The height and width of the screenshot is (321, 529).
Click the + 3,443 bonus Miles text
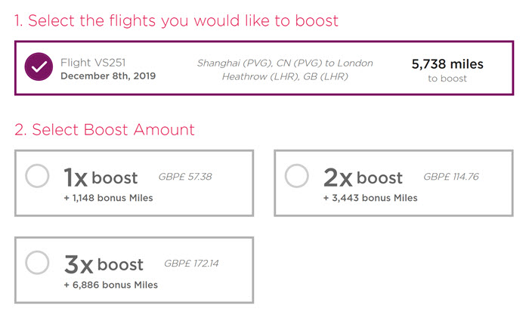370,198
